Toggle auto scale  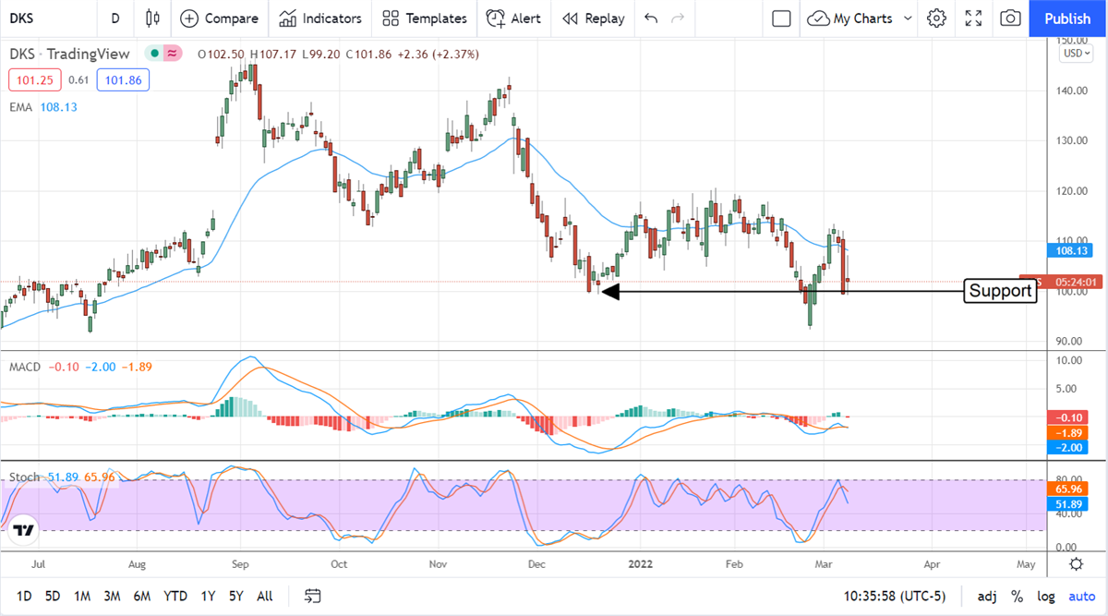1081,596
